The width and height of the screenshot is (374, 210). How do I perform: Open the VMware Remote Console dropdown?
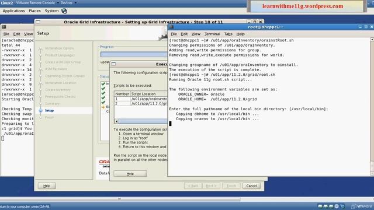tap(37, 3)
